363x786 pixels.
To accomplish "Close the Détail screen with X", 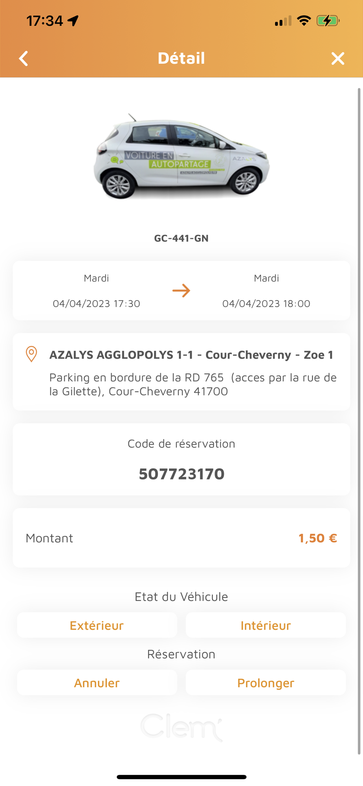I will click(x=337, y=59).
